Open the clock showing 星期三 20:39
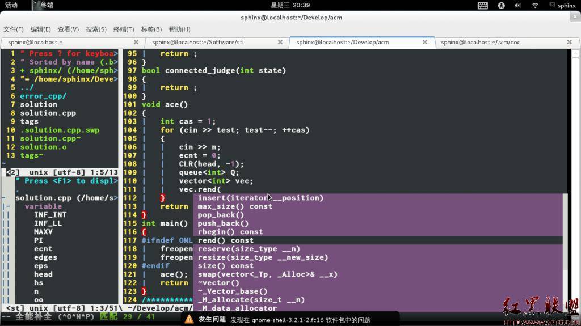This screenshot has height=326, width=581. pos(290,5)
